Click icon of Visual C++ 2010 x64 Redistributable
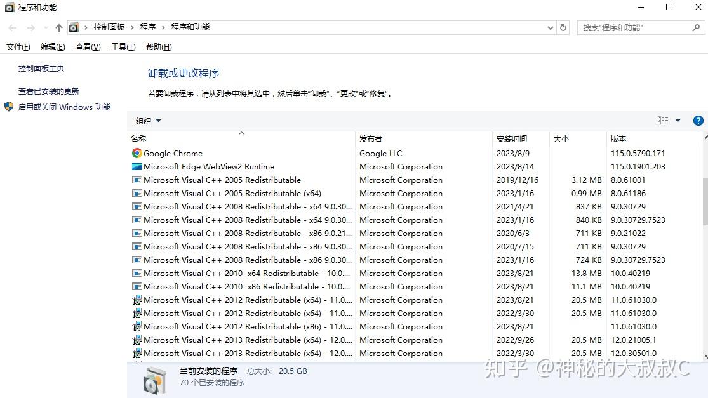Viewport: 708px width, 398px height. click(137, 274)
